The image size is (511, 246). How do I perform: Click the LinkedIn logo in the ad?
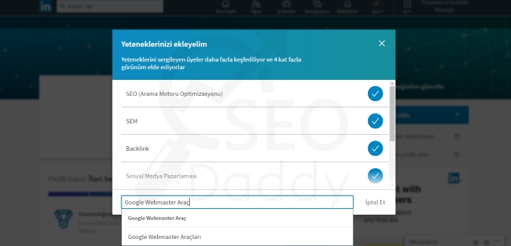point(454,178)
